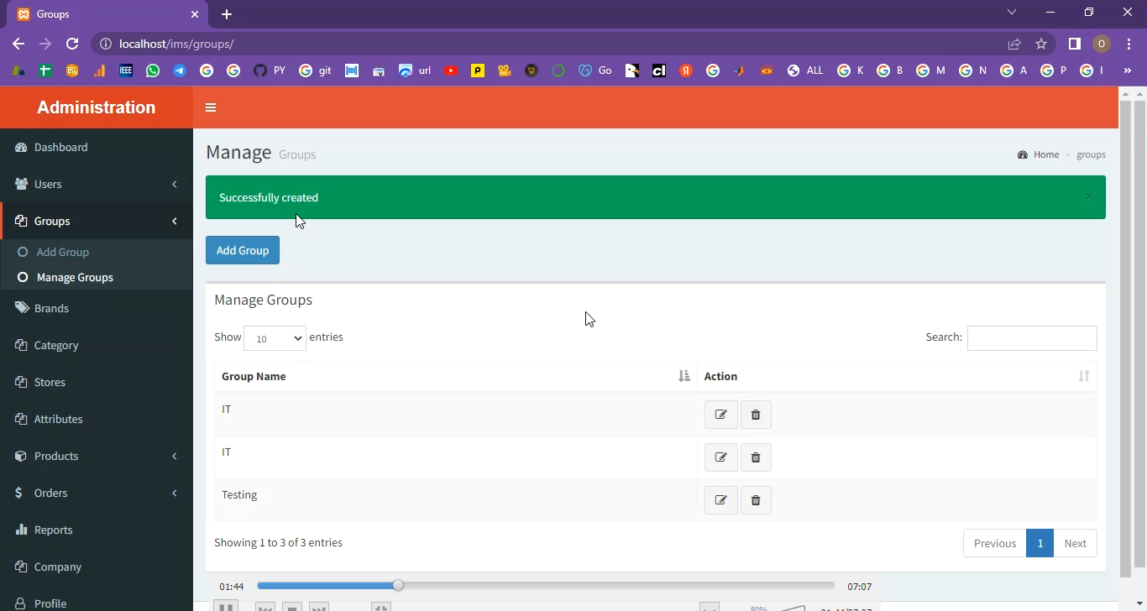Viewport: 1147px width, 611px height.
Task: Toggle sorting on the Action column
Action: coord(896,376)
